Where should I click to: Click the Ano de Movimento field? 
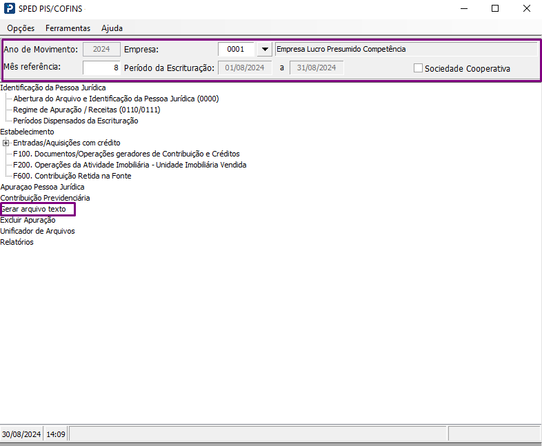pos(101,49)
